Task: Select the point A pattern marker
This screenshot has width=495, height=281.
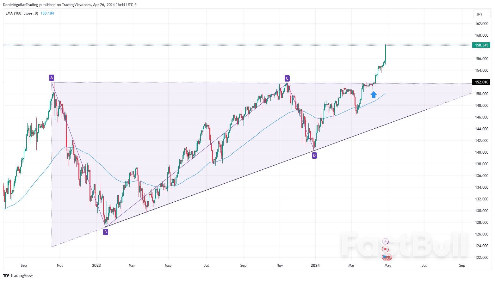Action: [x=51, y=77]
